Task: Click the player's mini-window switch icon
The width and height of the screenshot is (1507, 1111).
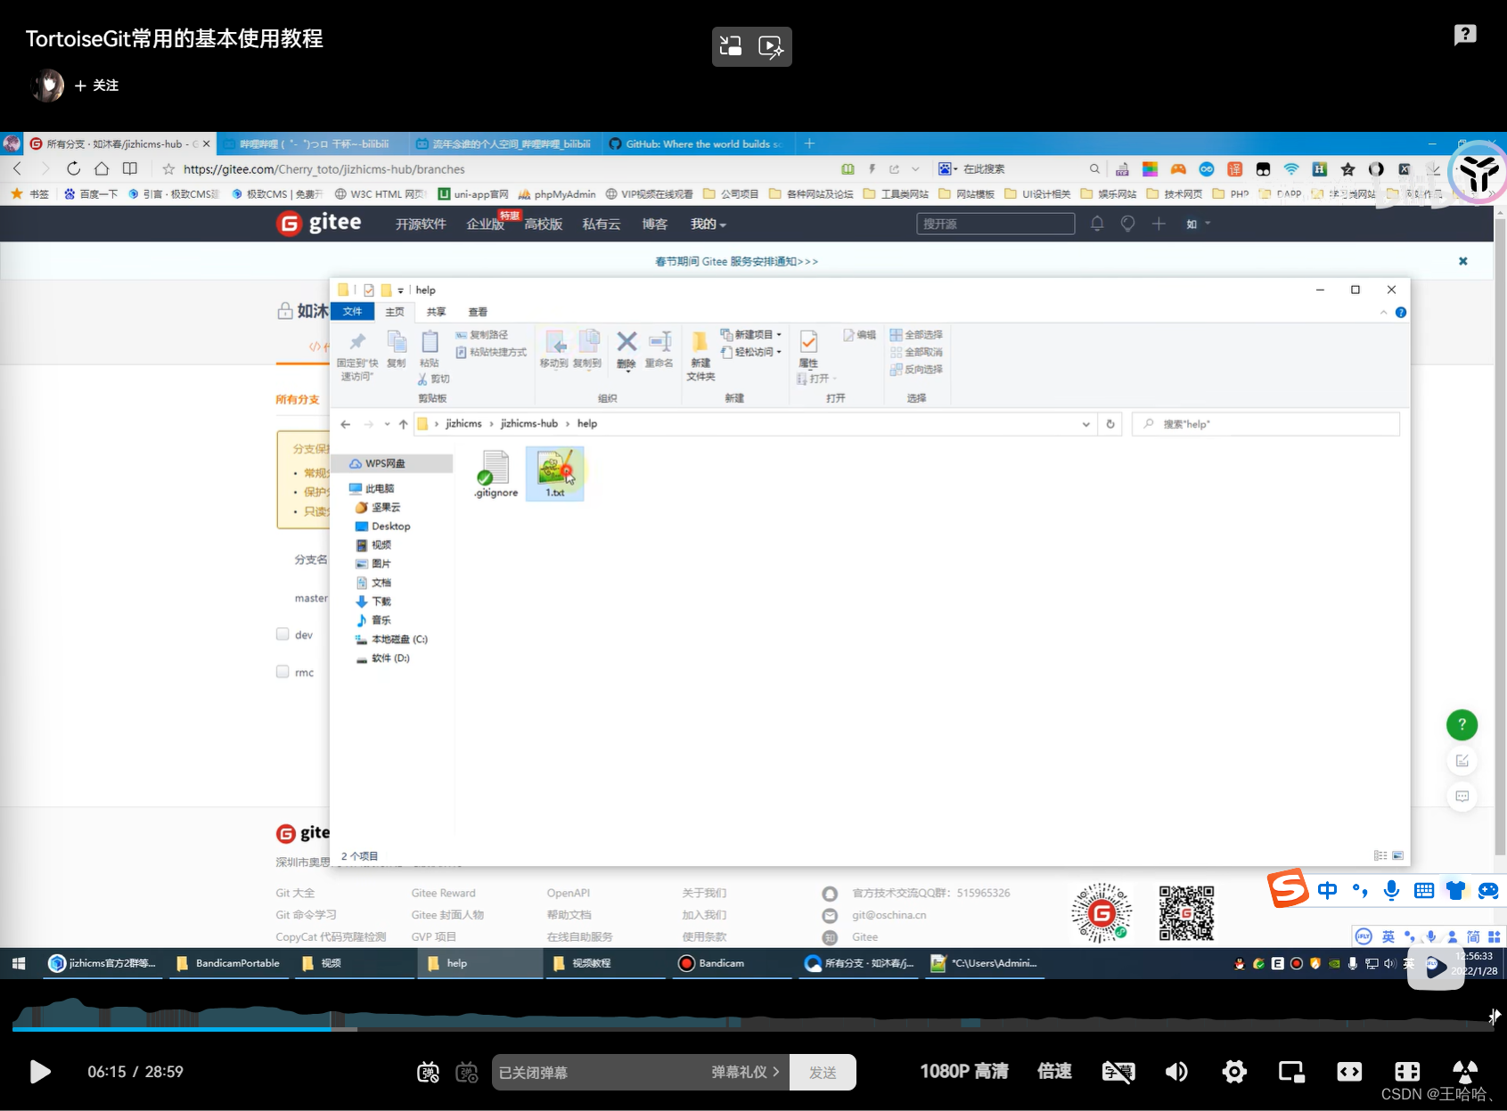Action: pyautogui.click(x=731, y=46)
